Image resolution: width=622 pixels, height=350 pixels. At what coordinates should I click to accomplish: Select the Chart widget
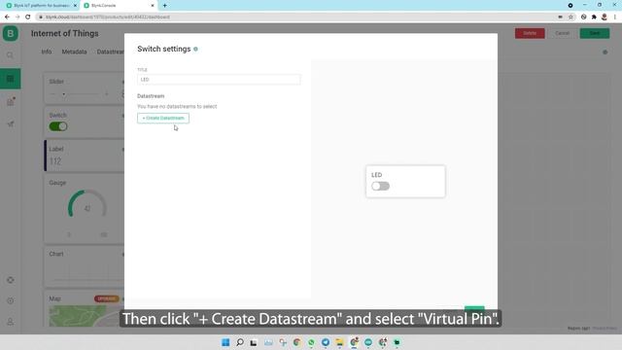(85, 265)
